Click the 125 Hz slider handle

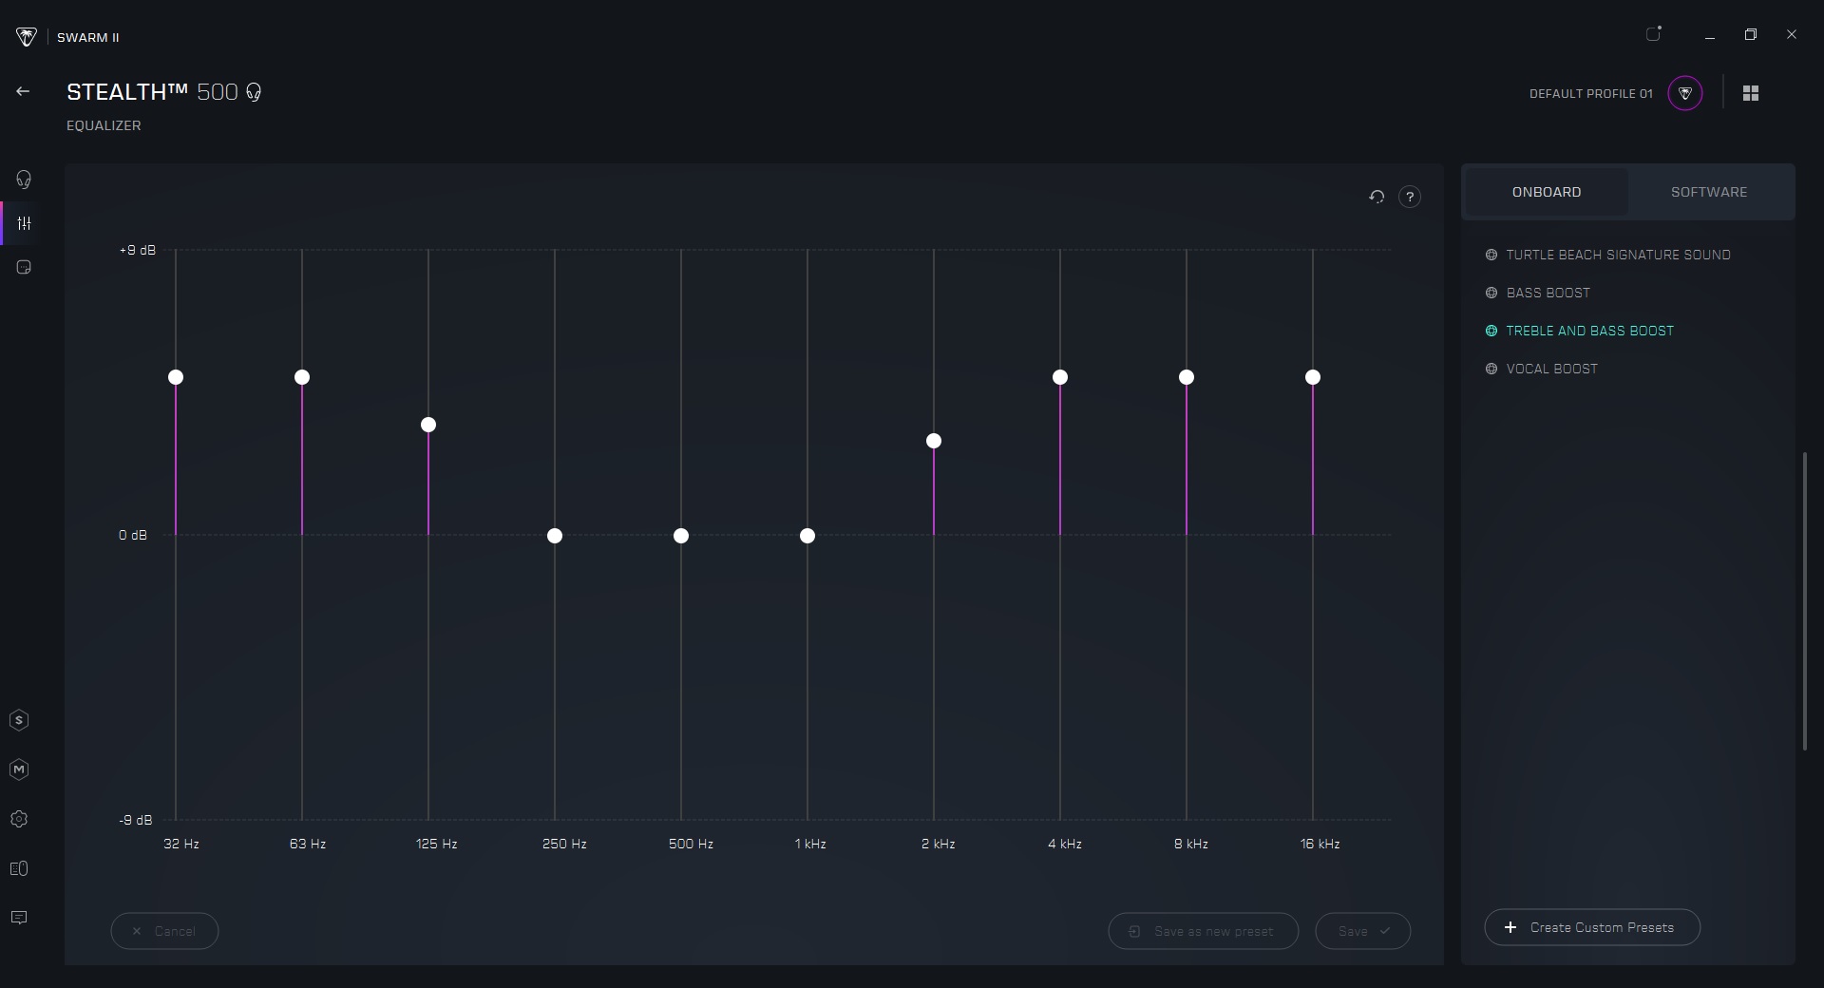click(x=428, y=425)
